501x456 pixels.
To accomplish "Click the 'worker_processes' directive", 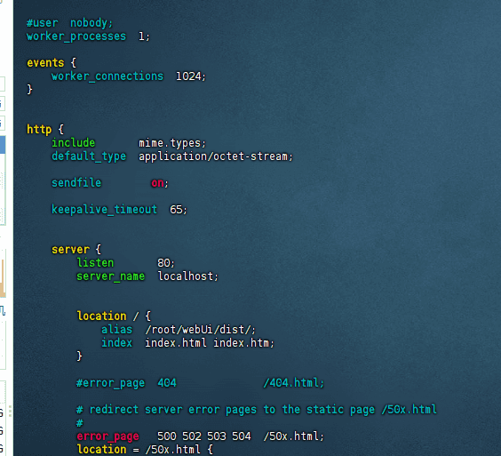I will pyautogui.click(x=76, y=36).
